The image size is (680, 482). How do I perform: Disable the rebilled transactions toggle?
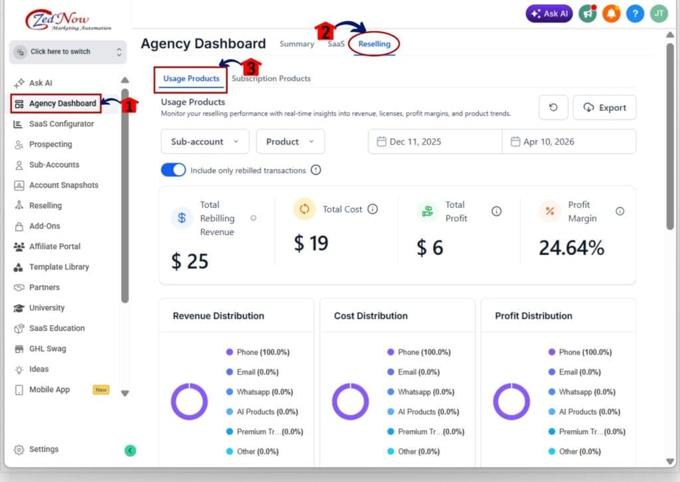[x=173, y=169]
